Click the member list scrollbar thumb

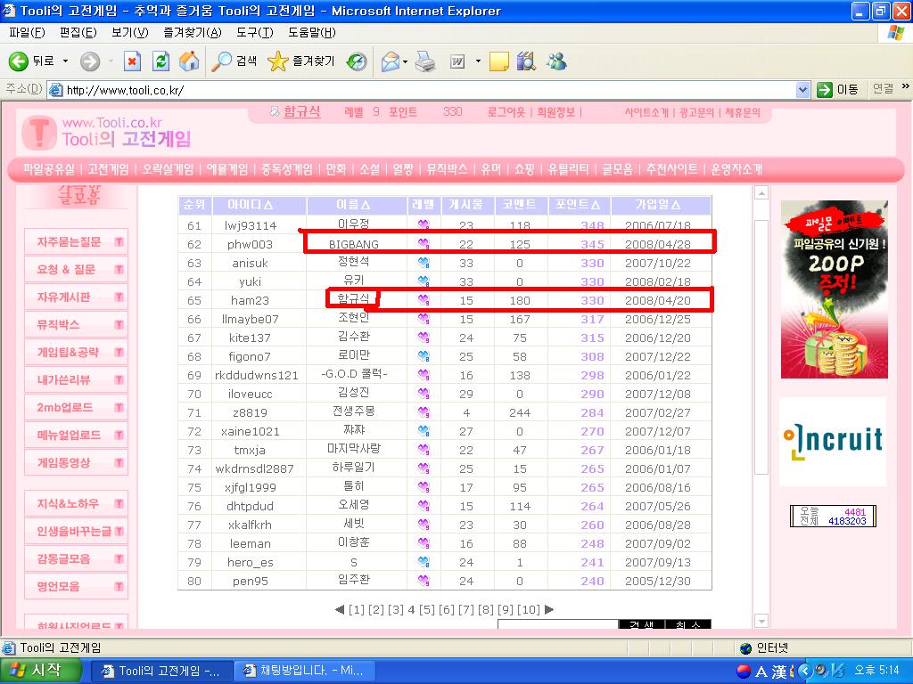(761, 347)
